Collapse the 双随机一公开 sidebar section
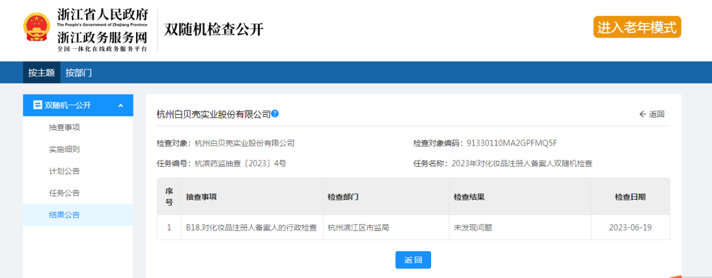The height and width of the screenshot is (278, 712). tap(121, 106)
